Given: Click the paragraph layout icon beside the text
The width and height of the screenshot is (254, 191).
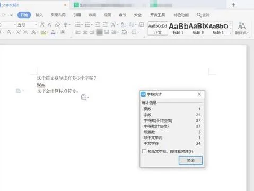Looking at the screenshot, I should point(19,91).
